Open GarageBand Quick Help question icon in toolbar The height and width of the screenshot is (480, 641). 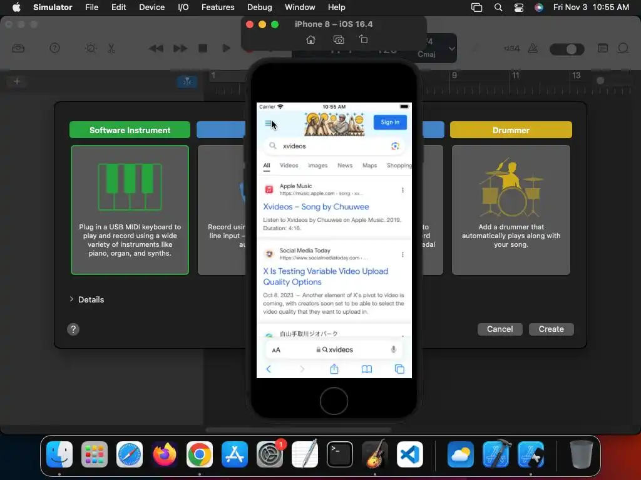point(54,48)
